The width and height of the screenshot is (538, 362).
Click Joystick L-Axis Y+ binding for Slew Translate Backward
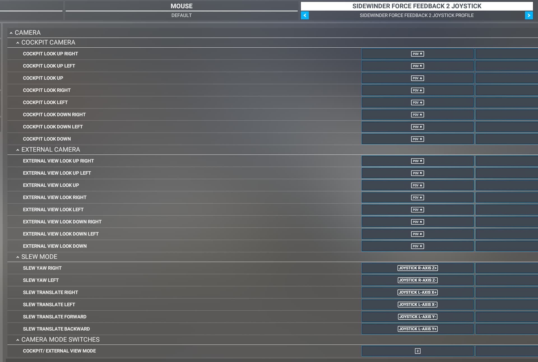(x=418, y=329)
